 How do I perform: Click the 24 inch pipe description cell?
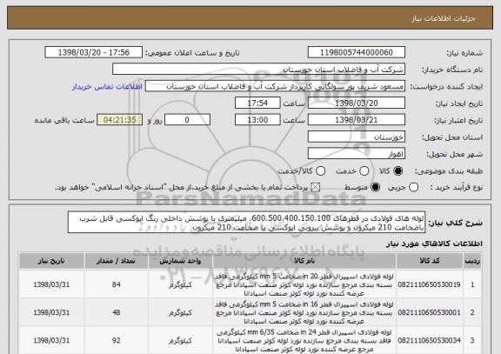point(304,341)
